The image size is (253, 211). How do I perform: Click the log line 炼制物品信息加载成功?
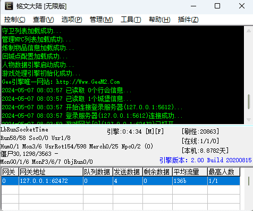pos(38,48)
